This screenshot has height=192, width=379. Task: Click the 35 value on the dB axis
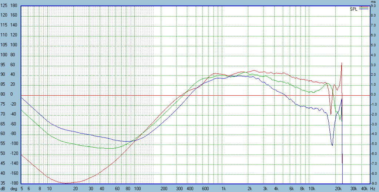(3, 183)
